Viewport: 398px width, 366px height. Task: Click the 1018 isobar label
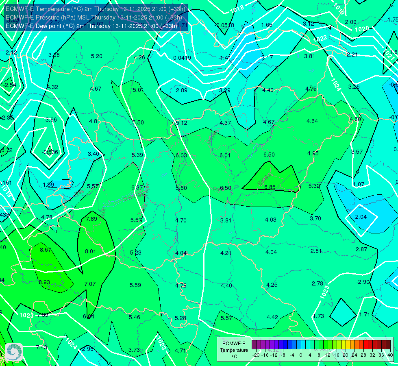(x=237, y=9)
